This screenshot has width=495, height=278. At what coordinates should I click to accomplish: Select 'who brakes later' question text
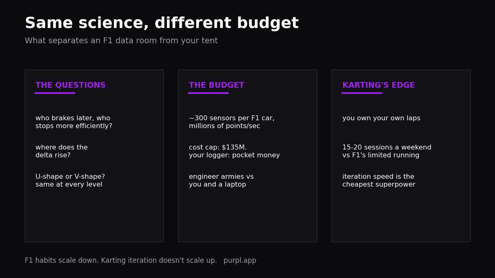click(74, 122)
